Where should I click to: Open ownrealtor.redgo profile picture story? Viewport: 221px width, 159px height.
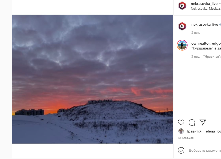point(182,45)
